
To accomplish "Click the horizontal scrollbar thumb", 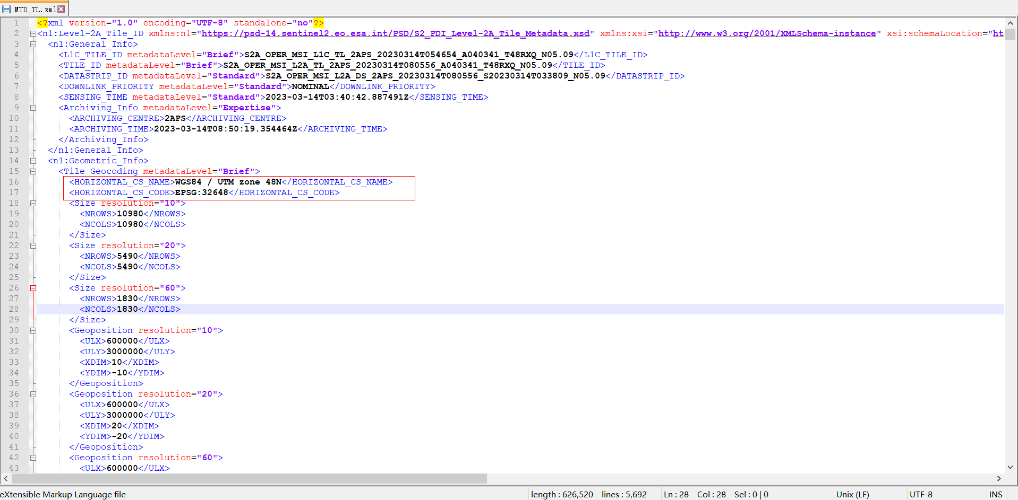I will point(249,478).
